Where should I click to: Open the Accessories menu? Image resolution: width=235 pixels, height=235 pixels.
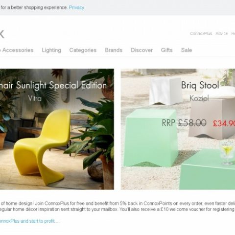(x=17, y=50)
